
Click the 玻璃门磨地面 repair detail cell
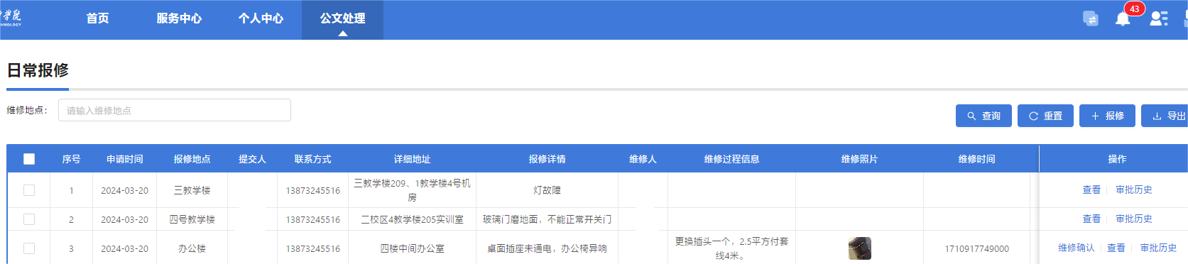(x=547, y=219)
